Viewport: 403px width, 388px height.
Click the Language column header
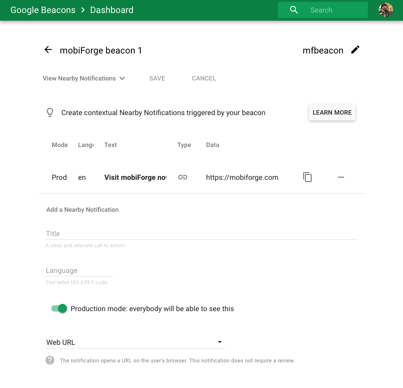(86, 145)
